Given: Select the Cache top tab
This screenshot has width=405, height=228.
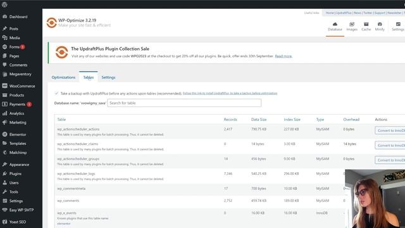Looking at the screenshot, I should (x=366, y=27).
